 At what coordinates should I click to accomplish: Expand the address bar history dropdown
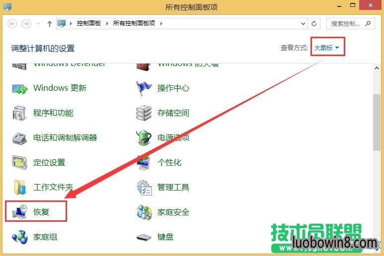[x=303, y=24]
